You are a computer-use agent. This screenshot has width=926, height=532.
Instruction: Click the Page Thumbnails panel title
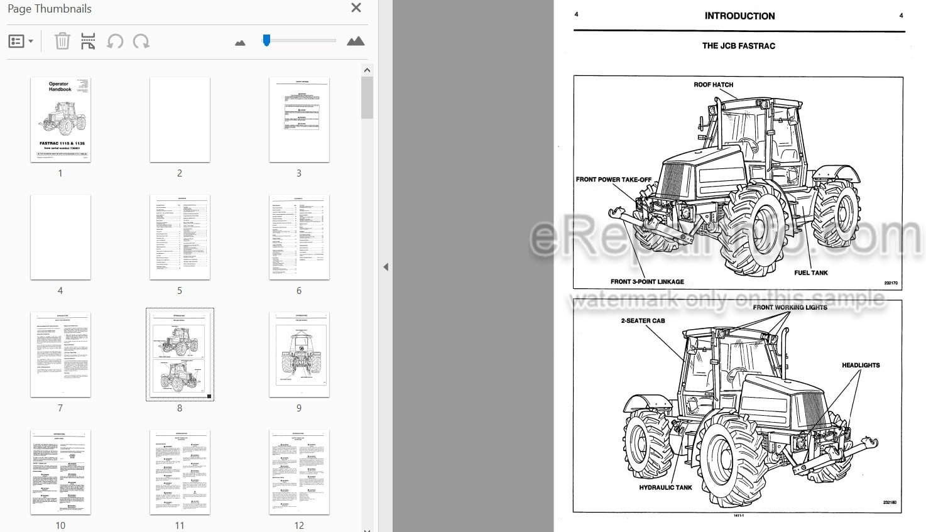coord(50,9)
